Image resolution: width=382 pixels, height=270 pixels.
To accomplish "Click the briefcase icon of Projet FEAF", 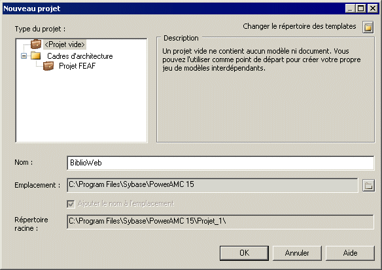I will point(48,66).
